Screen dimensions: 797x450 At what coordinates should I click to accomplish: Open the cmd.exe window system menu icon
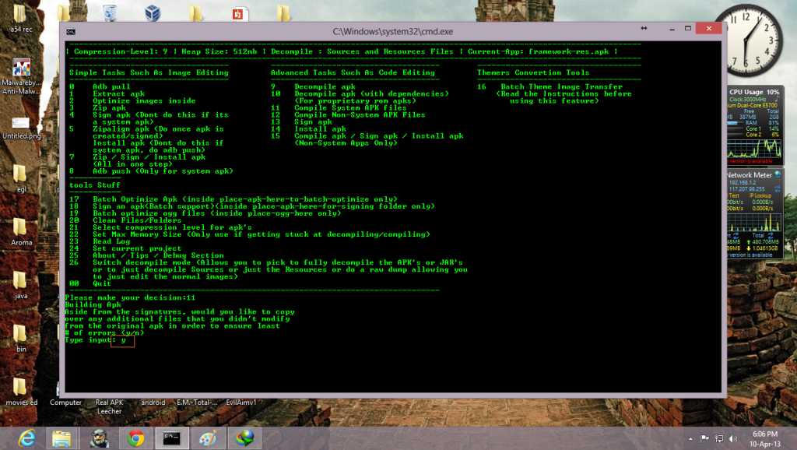[71, 31]
